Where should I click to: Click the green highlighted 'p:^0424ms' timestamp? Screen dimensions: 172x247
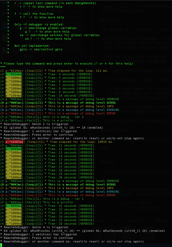point(13,74)
